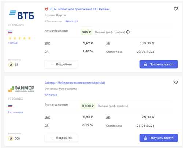This screenshot has height=148, width=183.
Task: Select the #Android tag in the VTB card
Action: click(71, 21)
